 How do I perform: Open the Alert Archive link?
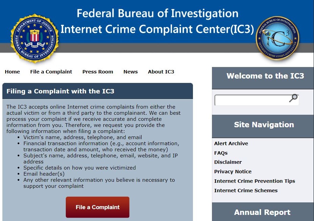(231, 143)
